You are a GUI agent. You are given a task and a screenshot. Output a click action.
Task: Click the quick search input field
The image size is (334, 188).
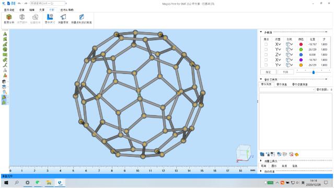(x=48, y=4)
